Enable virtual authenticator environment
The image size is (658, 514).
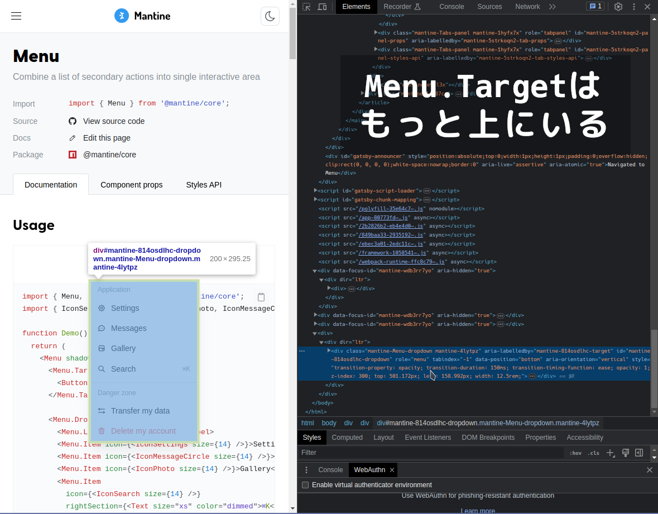305,485
